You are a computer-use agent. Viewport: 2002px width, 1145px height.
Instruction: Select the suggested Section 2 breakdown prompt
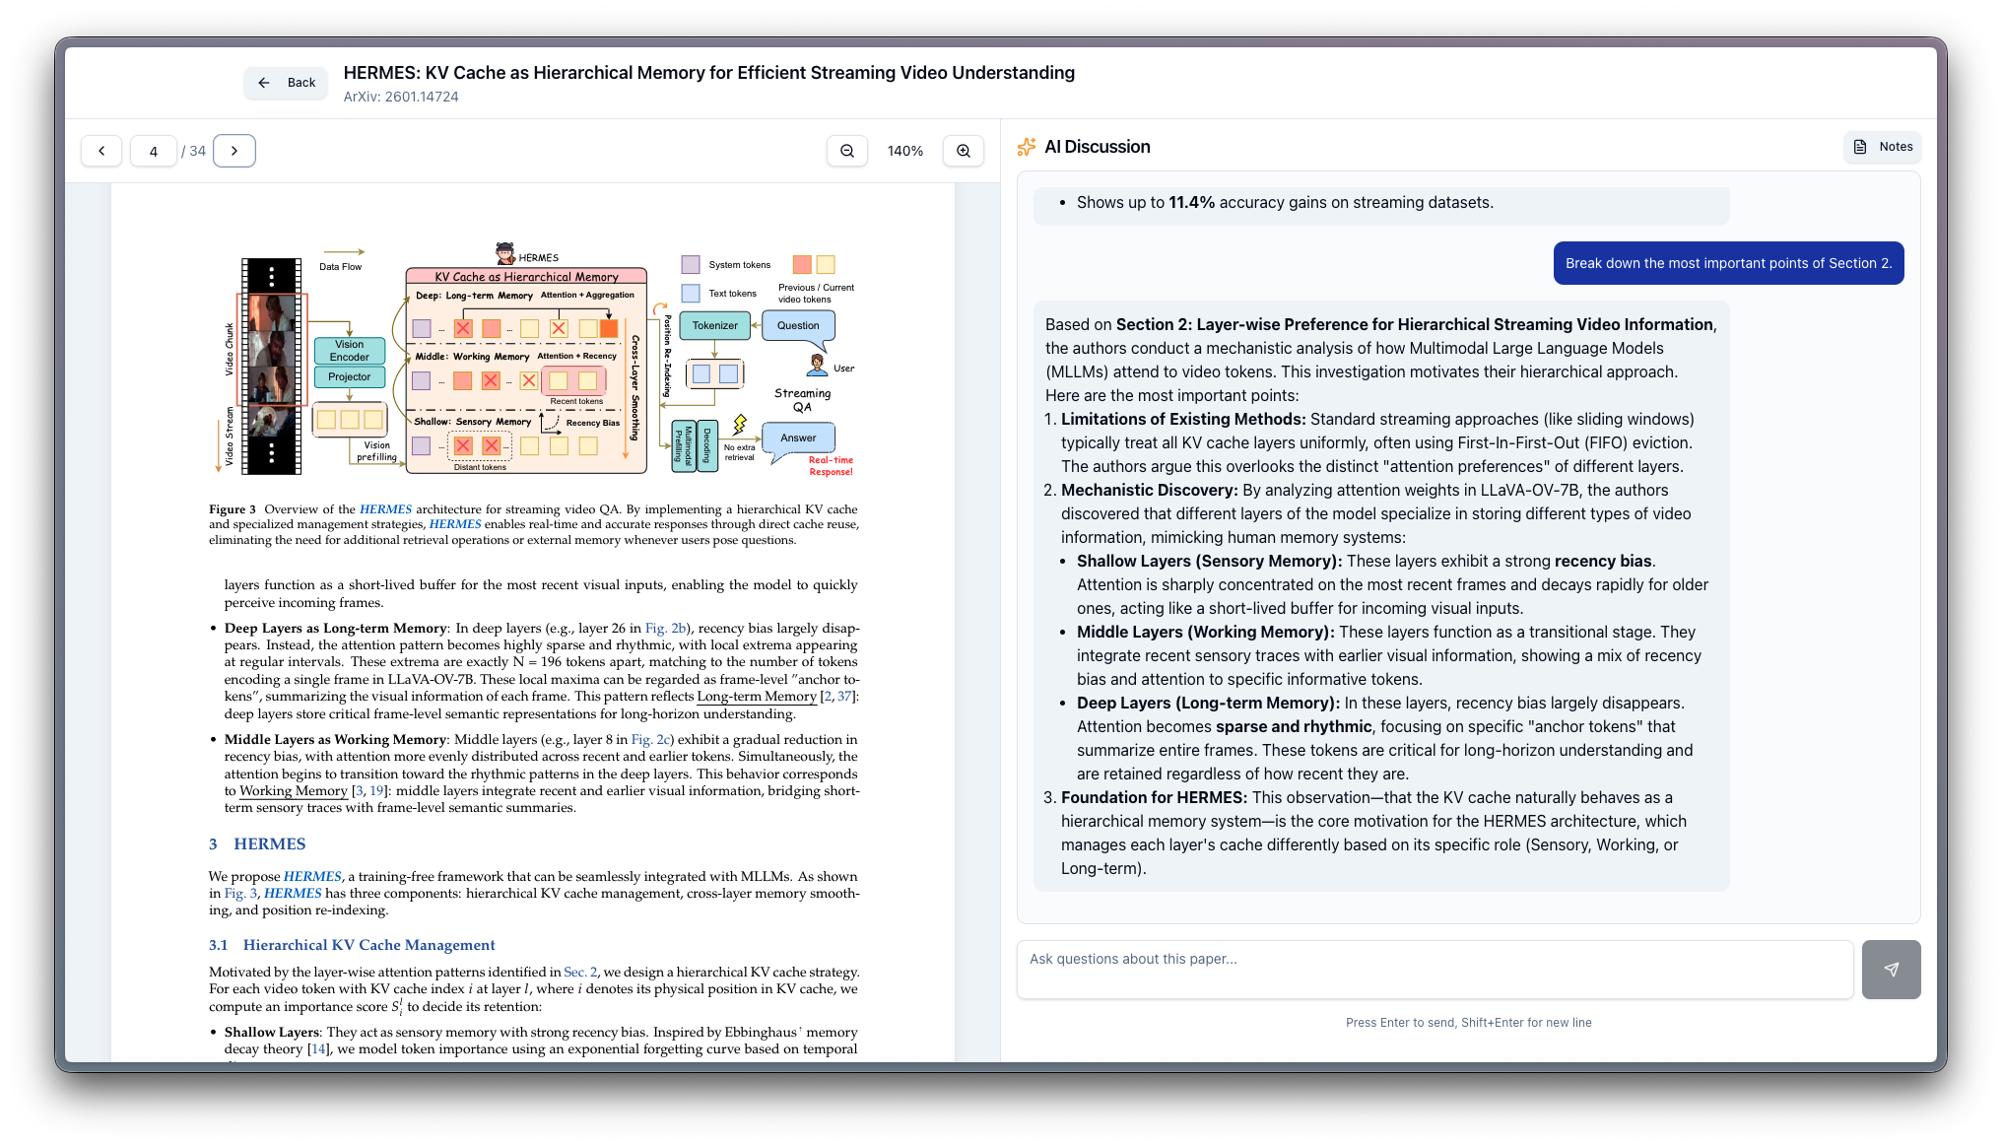1727,262
